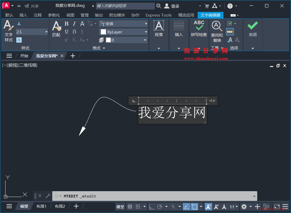This screenshot has height=213, width=291.
Task: Apply subscript formatting
Action: point(74,40)
